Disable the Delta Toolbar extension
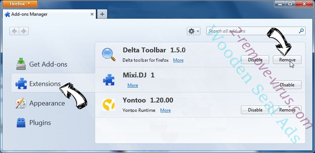The width and height of the screenshot is (315, 153). click(x=255, y=60)
